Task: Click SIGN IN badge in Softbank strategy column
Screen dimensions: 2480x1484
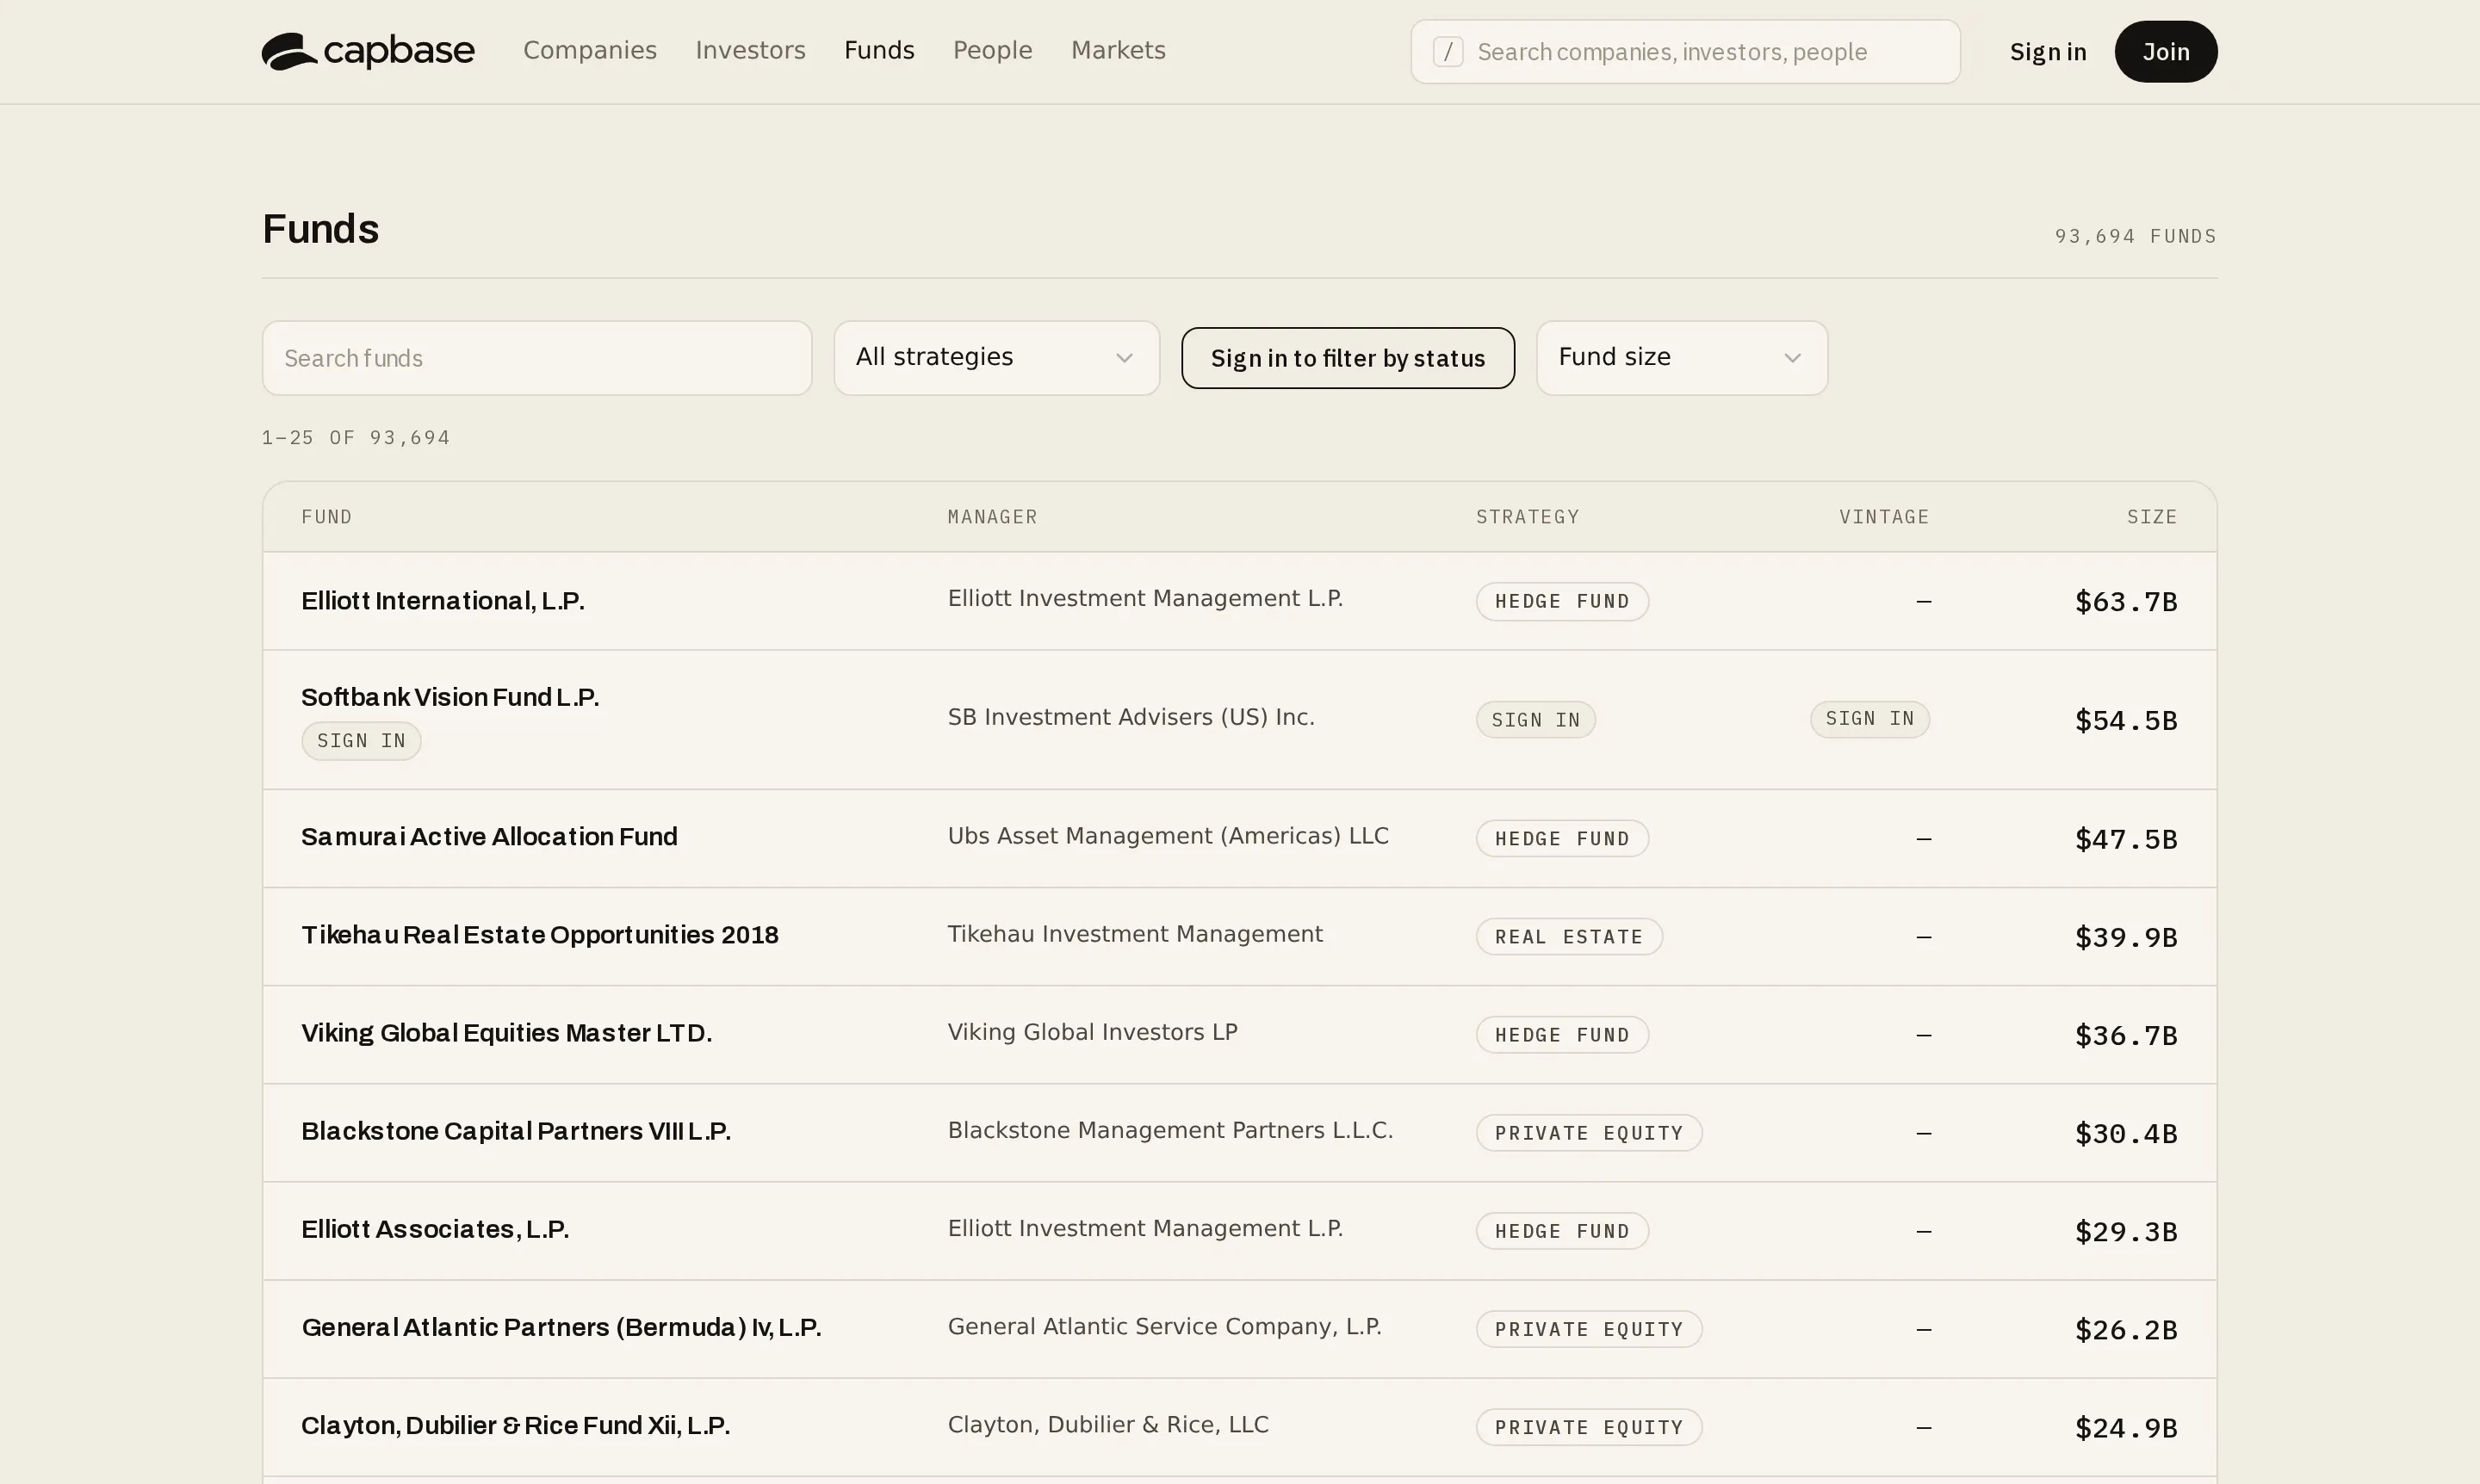Action: 1535,720
